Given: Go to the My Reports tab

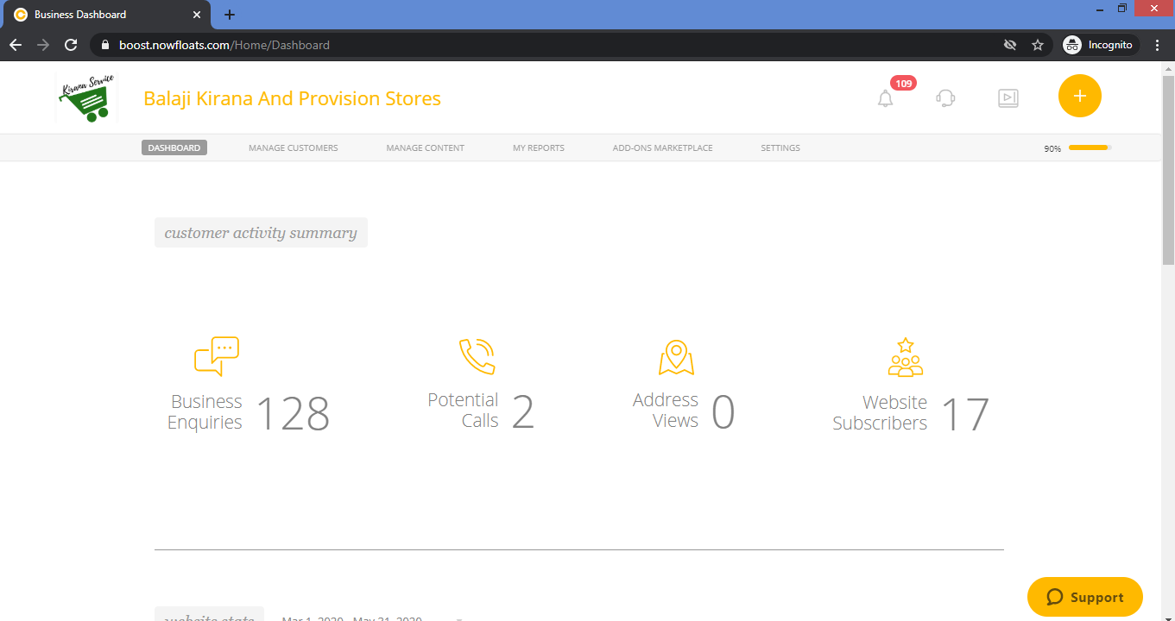Looking at the screenshot, I should (x=539, y=147).
